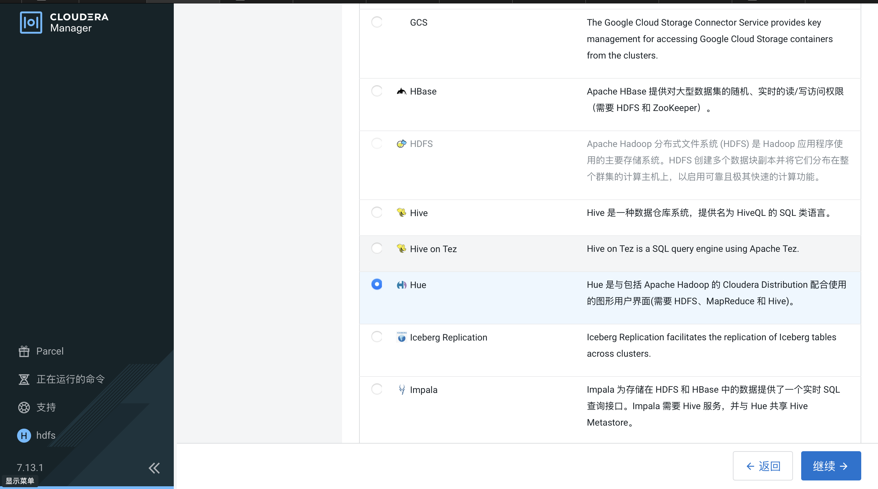Choose the Iceberg Replication radio button
The height and width of the screenshot is (489, 878).
click(377, 337)
